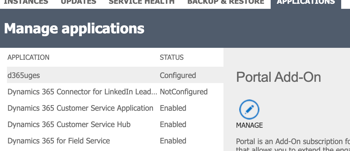Click the Manage applications page title
350x151 pixels.
(74, 29)
